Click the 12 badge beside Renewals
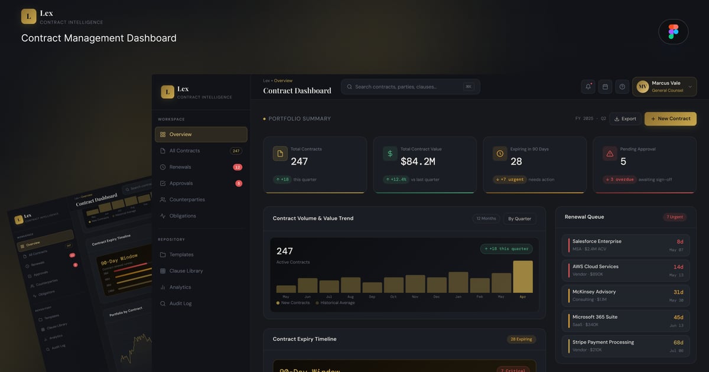The width and height of the screenshot is (709, 372). [238, 167]
